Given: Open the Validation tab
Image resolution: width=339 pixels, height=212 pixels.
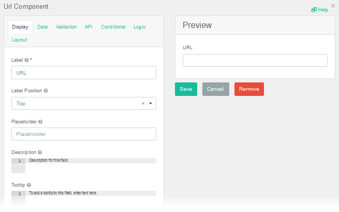Looking at the screenshot, I should tap(66, 27).
